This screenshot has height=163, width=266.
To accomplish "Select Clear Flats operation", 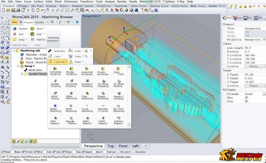I will (118, 71).
